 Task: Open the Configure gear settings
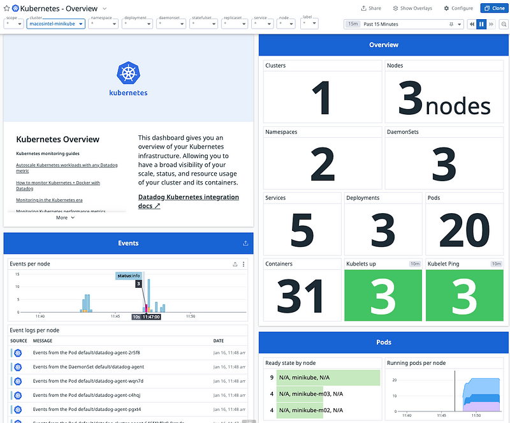click(x=458, y=8)
